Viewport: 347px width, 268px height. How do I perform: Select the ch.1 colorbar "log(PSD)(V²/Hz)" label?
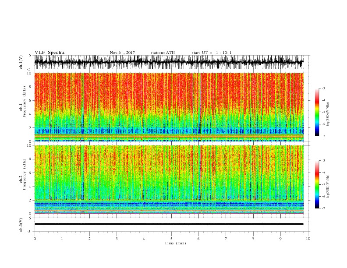pyautogui.click(x=328, y=114)
